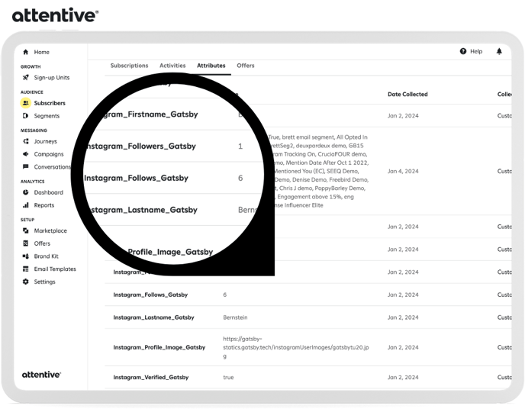Open Email Templates in sidebar
The height and width of the screenshot is (409, 525).
55,269
